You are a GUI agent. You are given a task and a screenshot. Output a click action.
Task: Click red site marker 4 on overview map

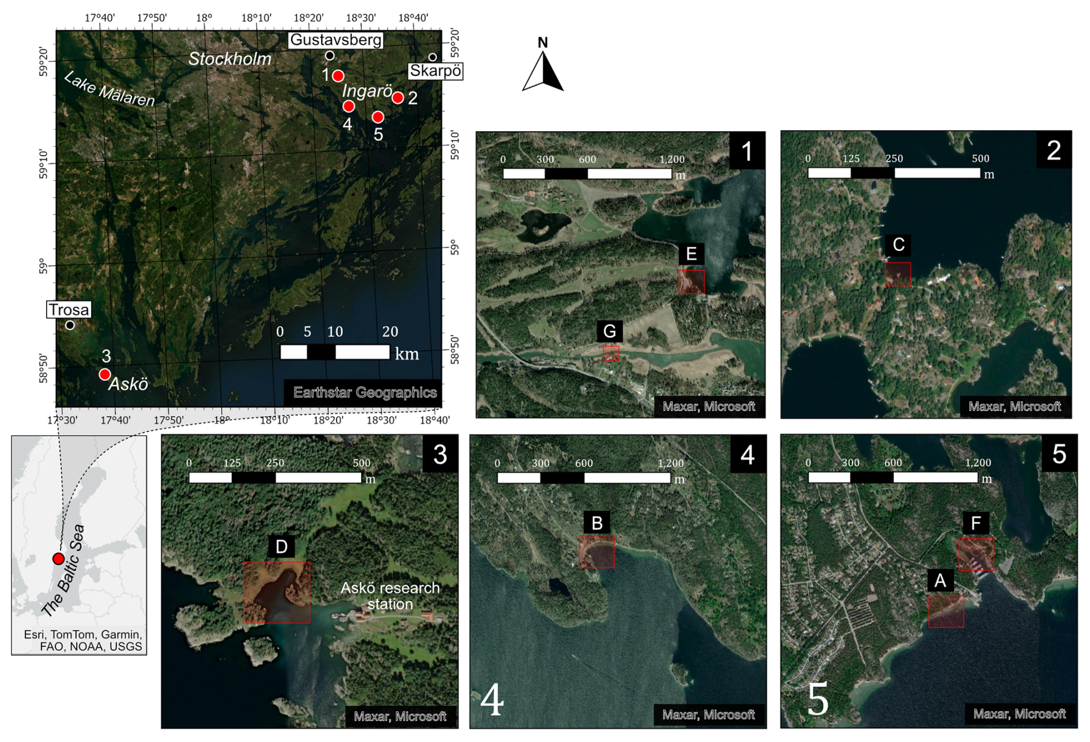(348, 106)
